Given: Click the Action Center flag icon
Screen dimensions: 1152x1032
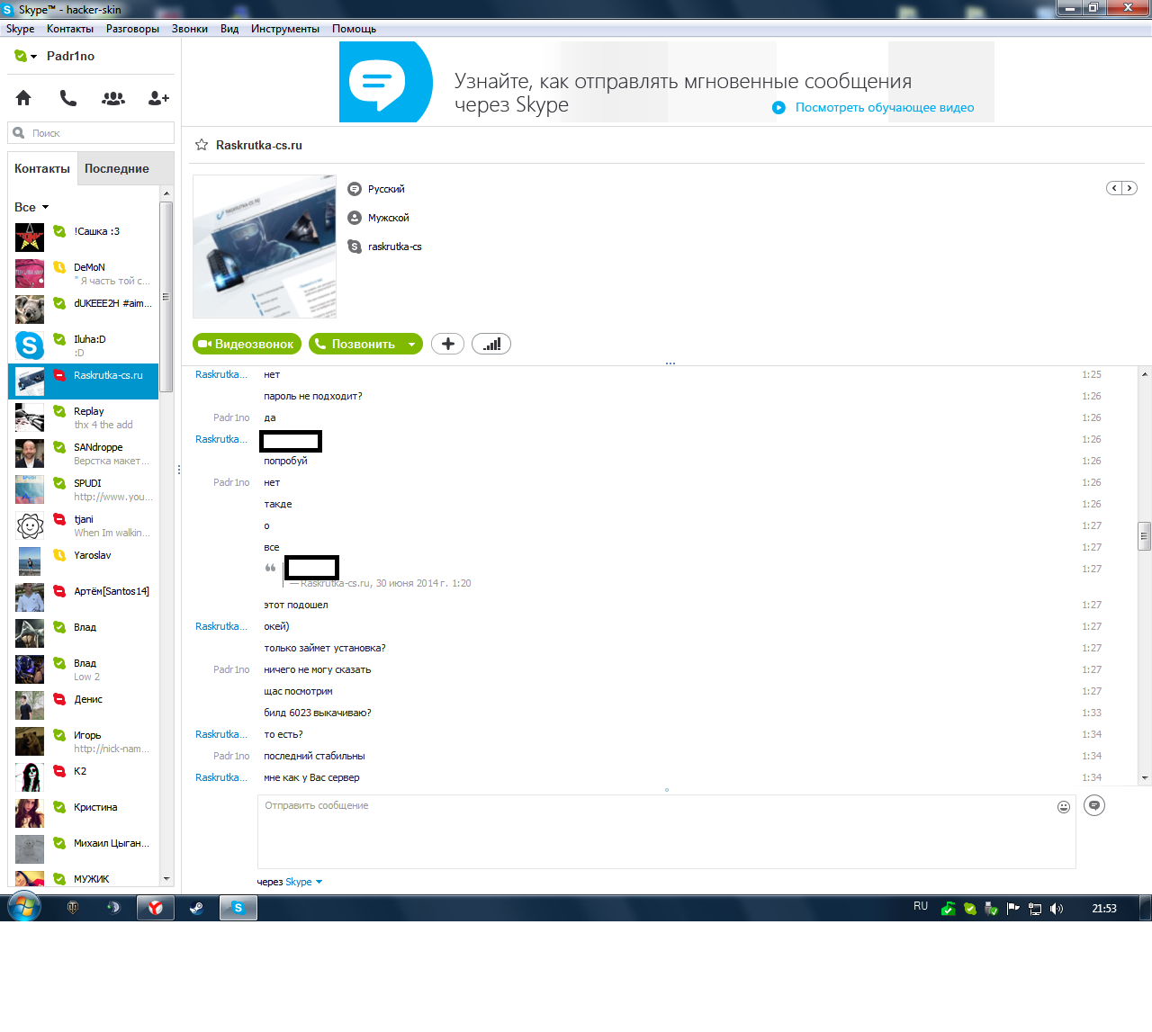Looking at the screenshot, I should (x=1013, y=909).
